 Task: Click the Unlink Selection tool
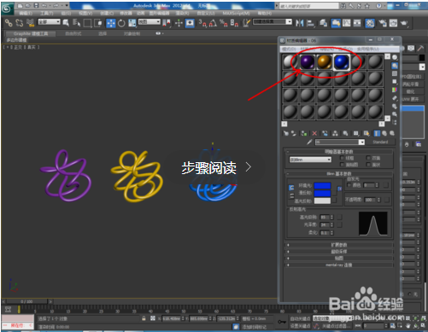pos(19,23)
